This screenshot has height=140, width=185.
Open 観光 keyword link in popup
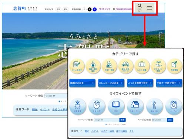[x=87, y=131]
